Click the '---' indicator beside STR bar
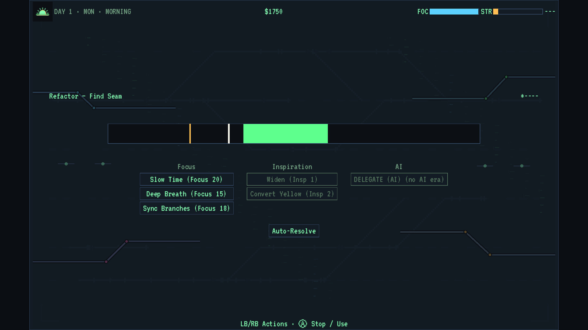The width and height of the screenshot is (588, 330). 550,12
